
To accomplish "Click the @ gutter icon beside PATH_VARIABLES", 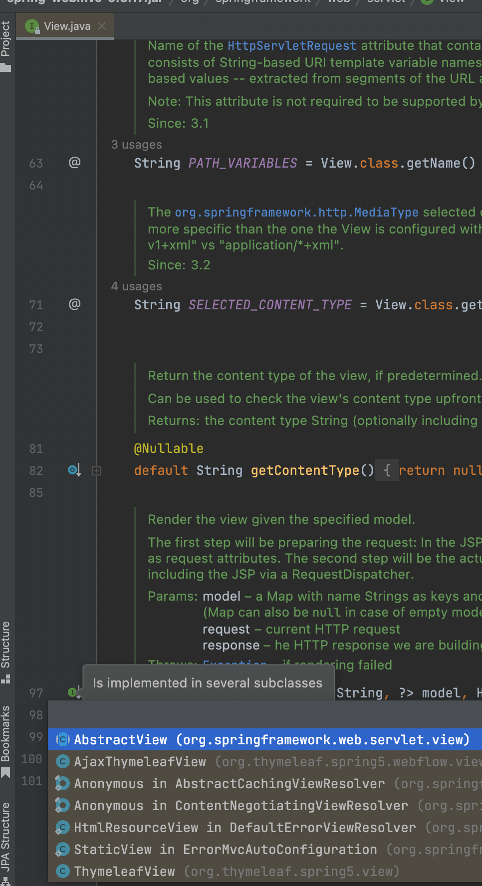I will tap(74, 163).
